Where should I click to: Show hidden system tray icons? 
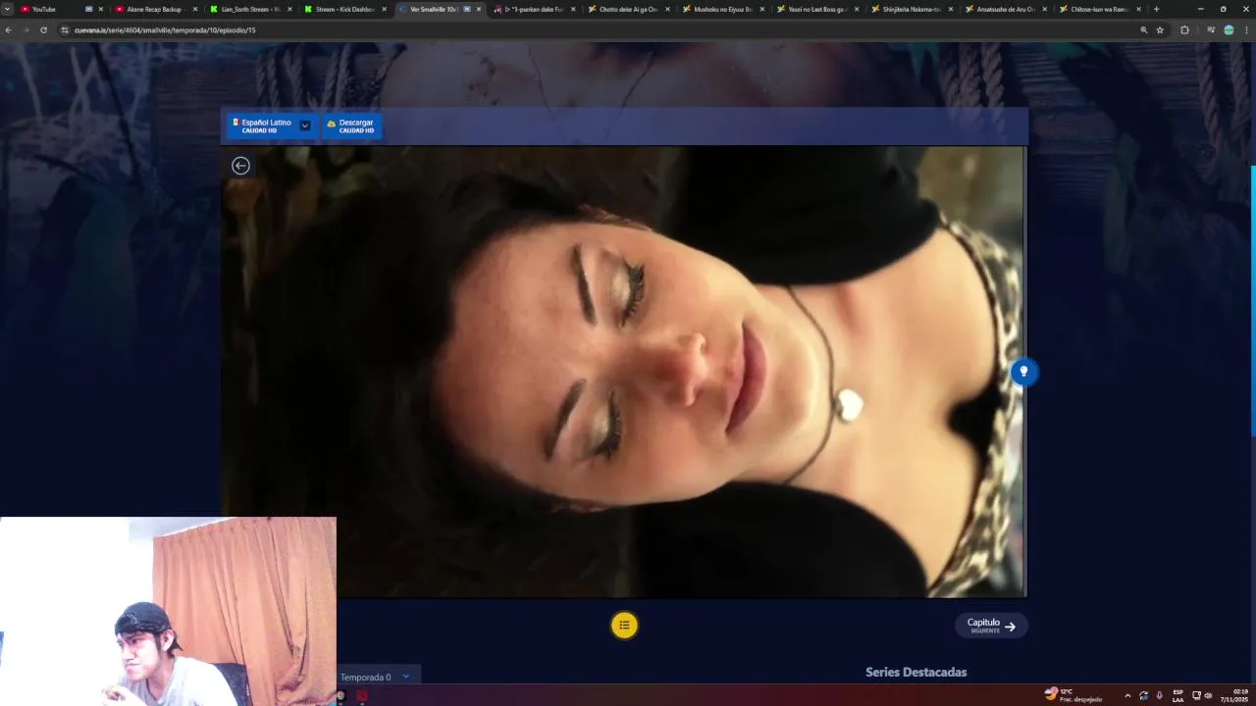1126,695
